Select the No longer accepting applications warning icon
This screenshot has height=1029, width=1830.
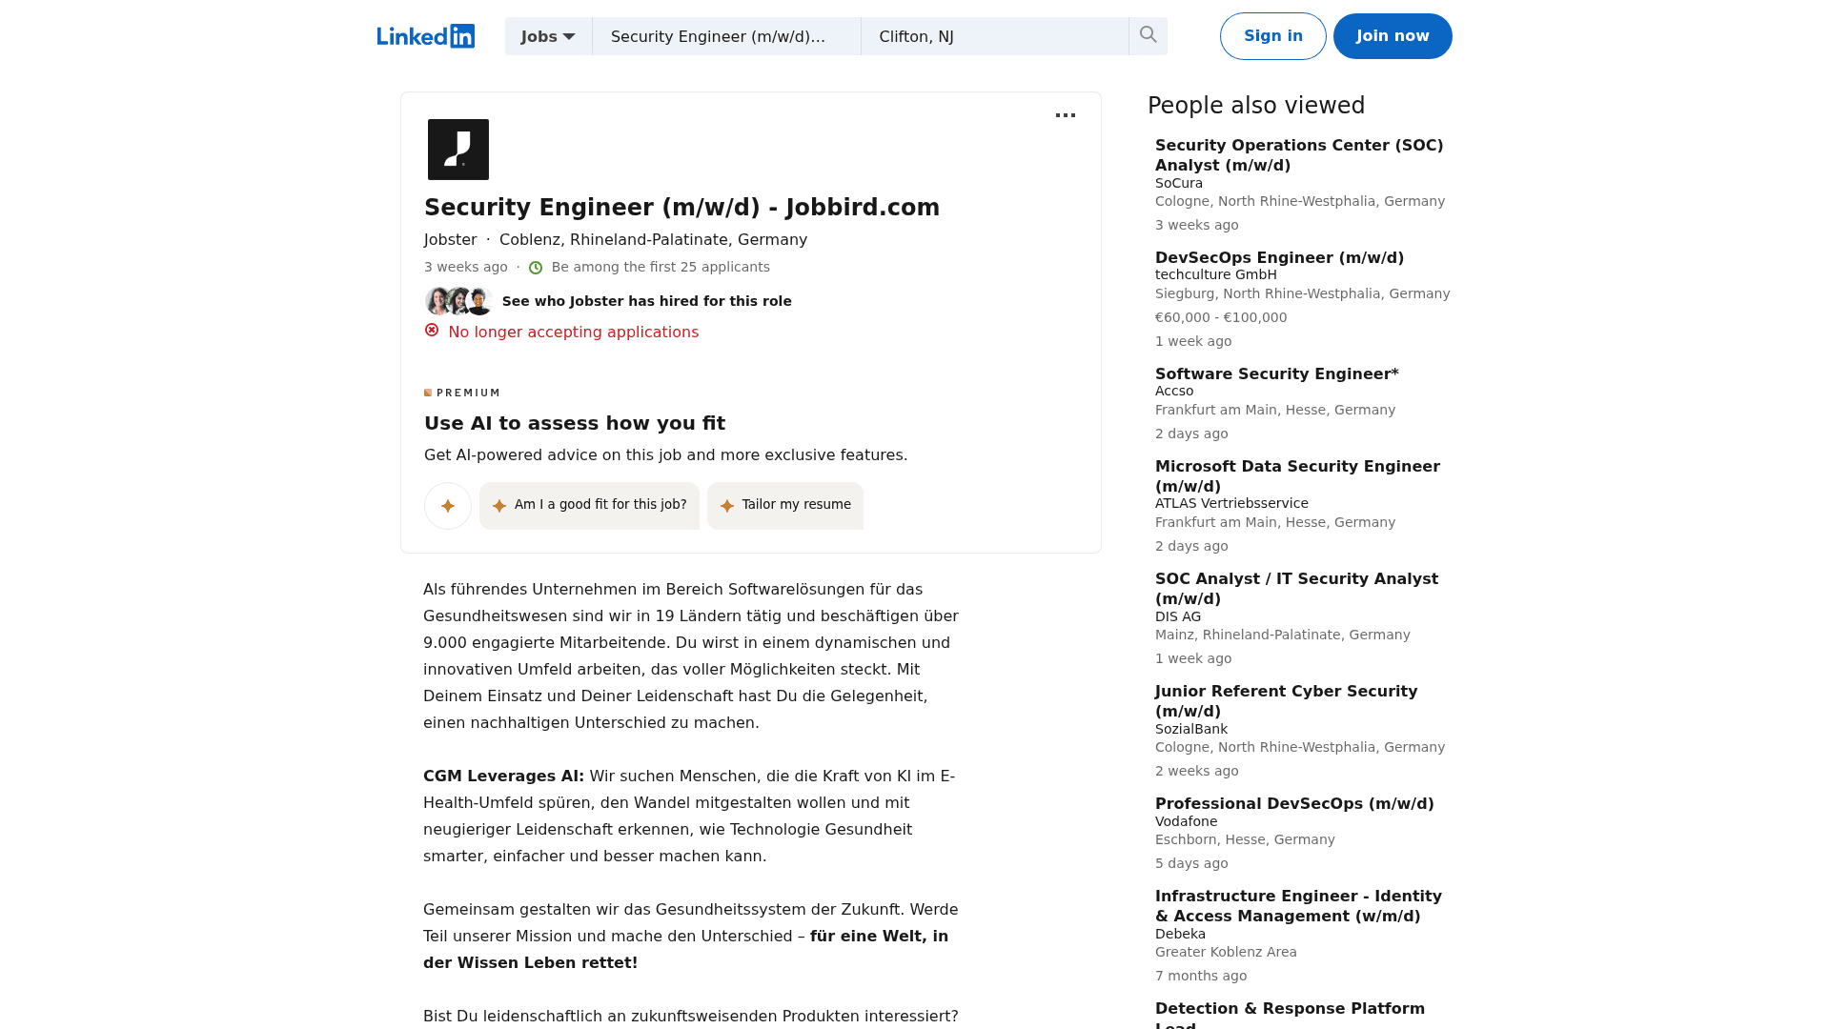click(432, 331)
